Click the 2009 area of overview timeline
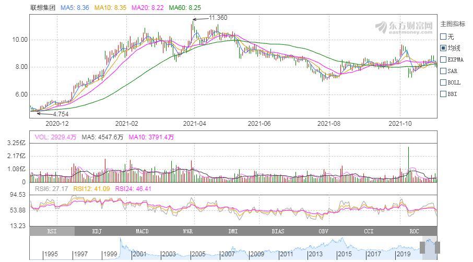 tap(257, 254)
